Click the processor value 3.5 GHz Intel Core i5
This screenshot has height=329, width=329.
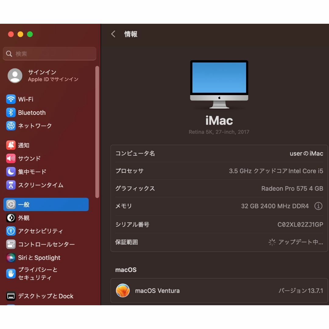coord(276,171)
